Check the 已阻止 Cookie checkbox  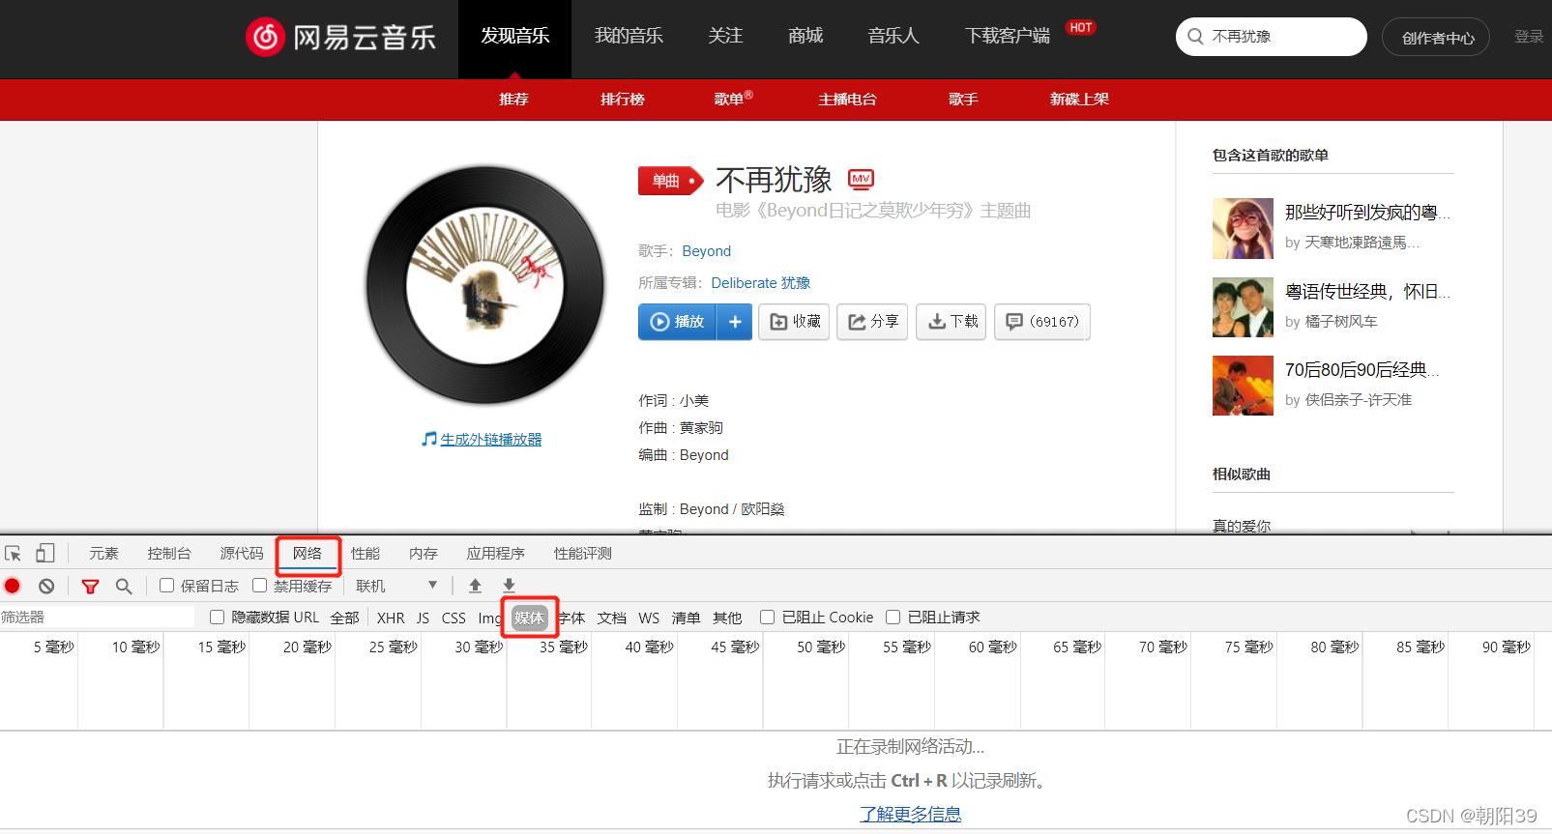pyautogui.click(x=767, y=618)
